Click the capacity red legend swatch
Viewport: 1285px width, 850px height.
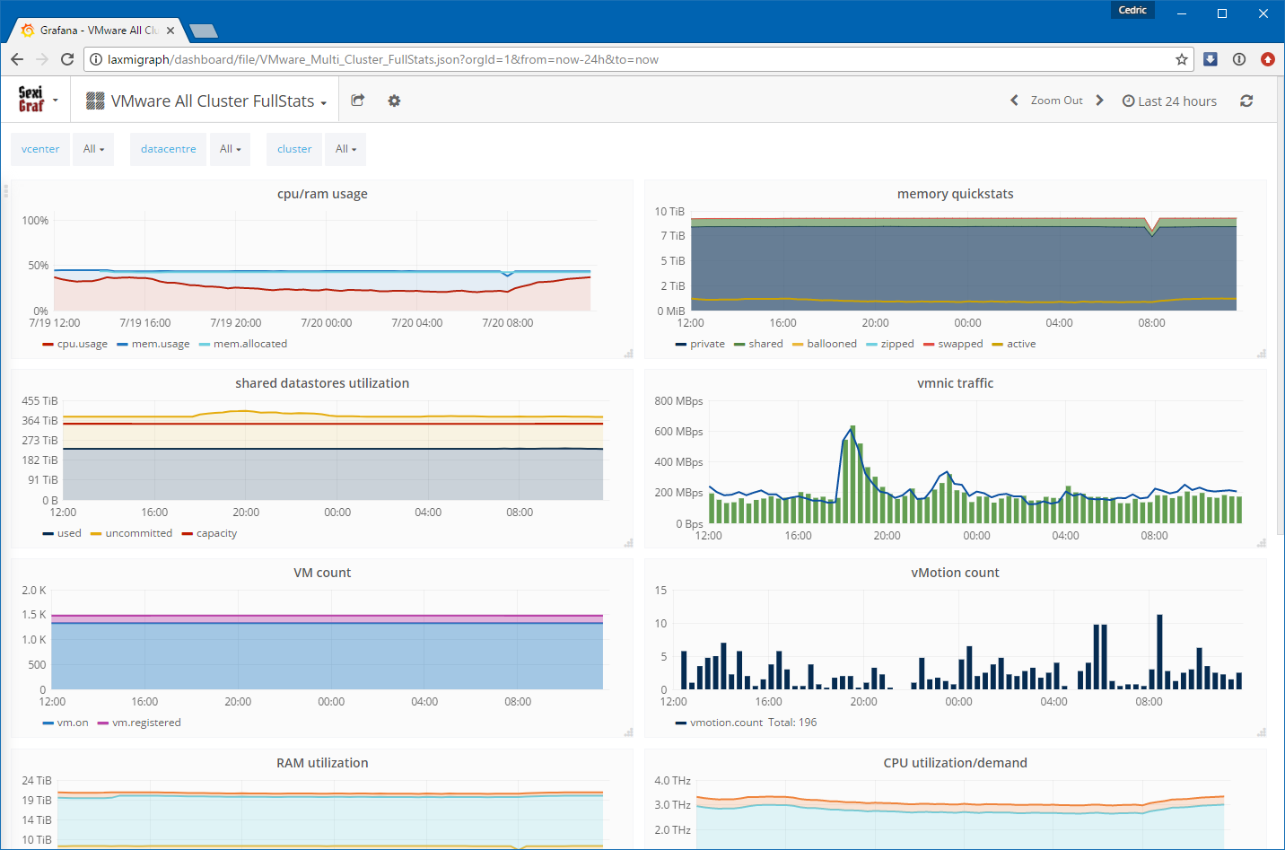pos(188,534)
